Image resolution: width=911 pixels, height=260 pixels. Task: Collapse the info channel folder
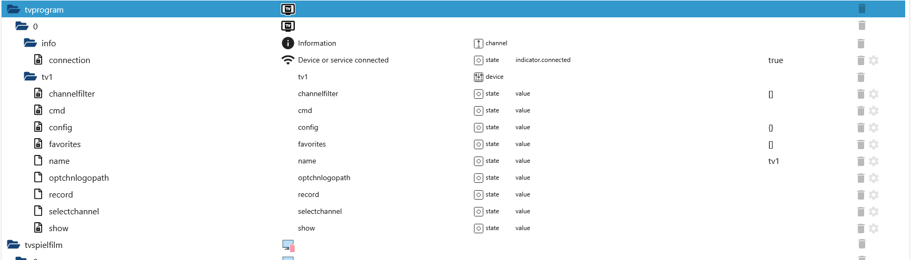[30, 43]
